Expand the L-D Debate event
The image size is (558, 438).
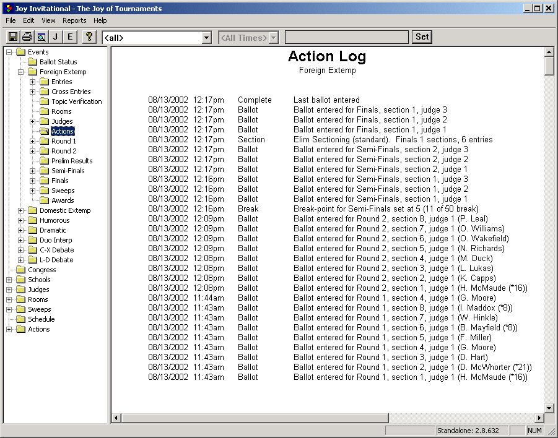[x=21, y=260]
